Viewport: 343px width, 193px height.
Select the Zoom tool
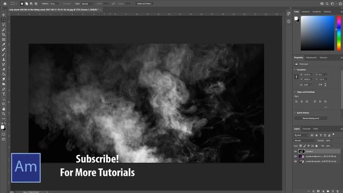(4, 114)
